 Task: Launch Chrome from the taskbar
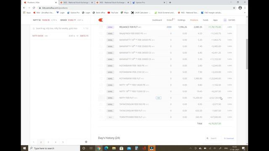[x=99, y=148]
